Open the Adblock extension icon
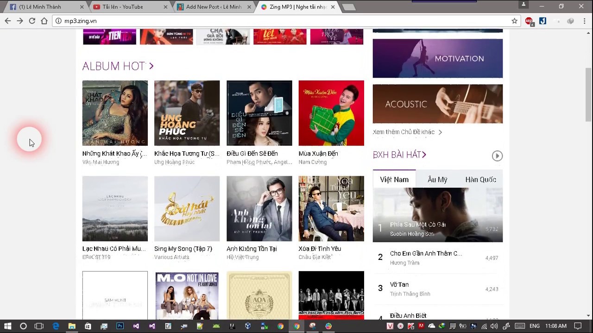Image resolution: width=593 pixels, height=333 pixels. (529, 21)
